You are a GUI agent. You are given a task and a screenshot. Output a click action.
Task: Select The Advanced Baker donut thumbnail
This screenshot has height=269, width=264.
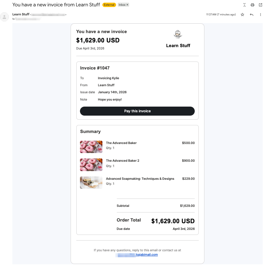(91, 147)
